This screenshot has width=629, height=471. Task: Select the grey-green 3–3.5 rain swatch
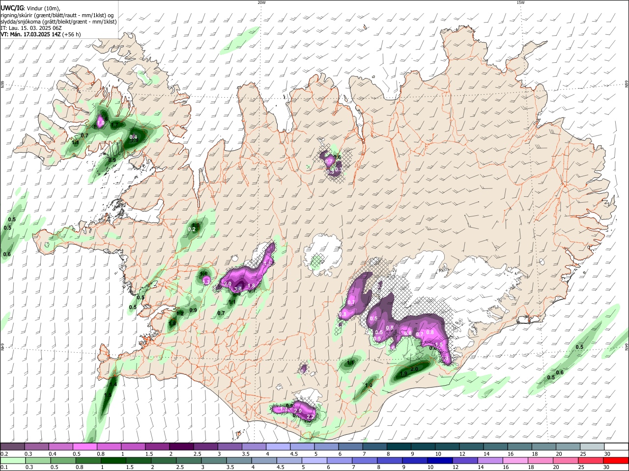tap(214, 460)
